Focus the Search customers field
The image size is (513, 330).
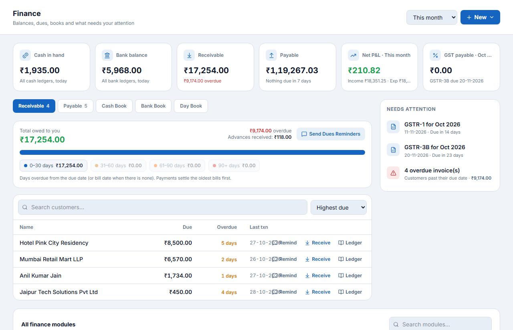point(163,207)
